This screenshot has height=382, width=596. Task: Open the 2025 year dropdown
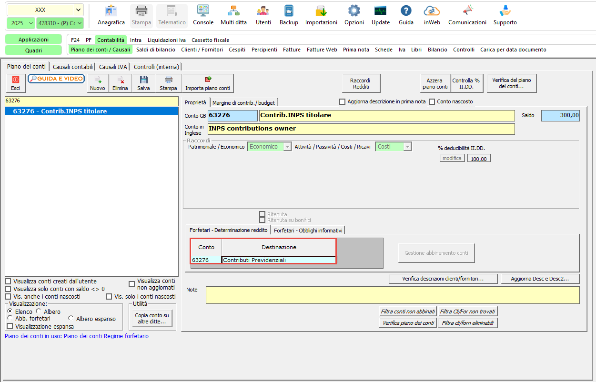coord(21,23)
